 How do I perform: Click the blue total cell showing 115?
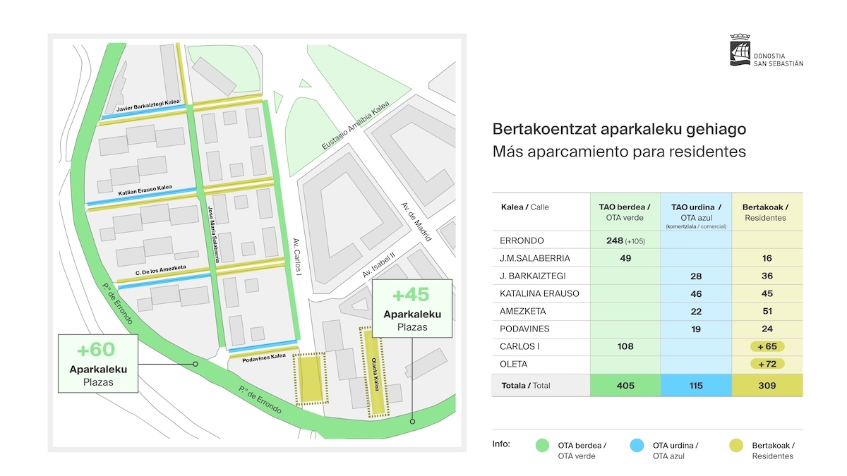pyautogui.click(x=696, y=385)
